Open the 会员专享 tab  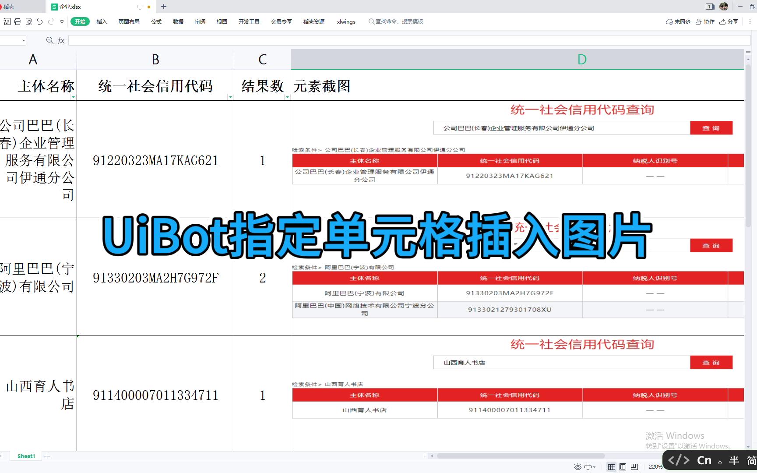[282, 21]
